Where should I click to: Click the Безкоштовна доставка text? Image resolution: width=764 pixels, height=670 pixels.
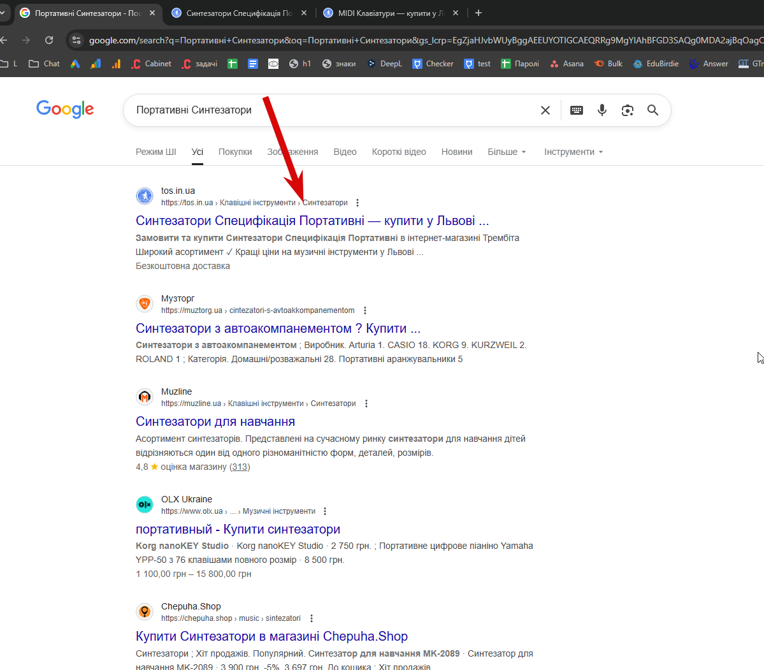point(183,266)
